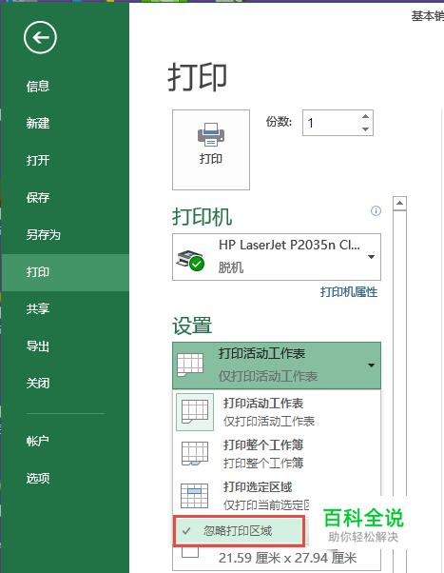Click the printer status icon with green check
The image size is (444, 573).
tap(190, 260)
